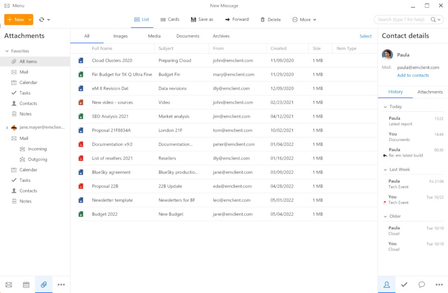Sort by Full Name column header
Viewport: 448px width, 293px height.
point(102,49)
